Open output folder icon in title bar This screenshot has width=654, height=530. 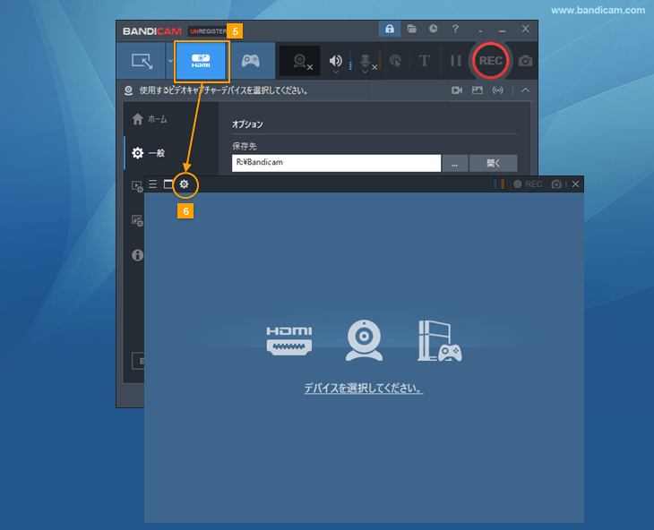tap(412, 29)
